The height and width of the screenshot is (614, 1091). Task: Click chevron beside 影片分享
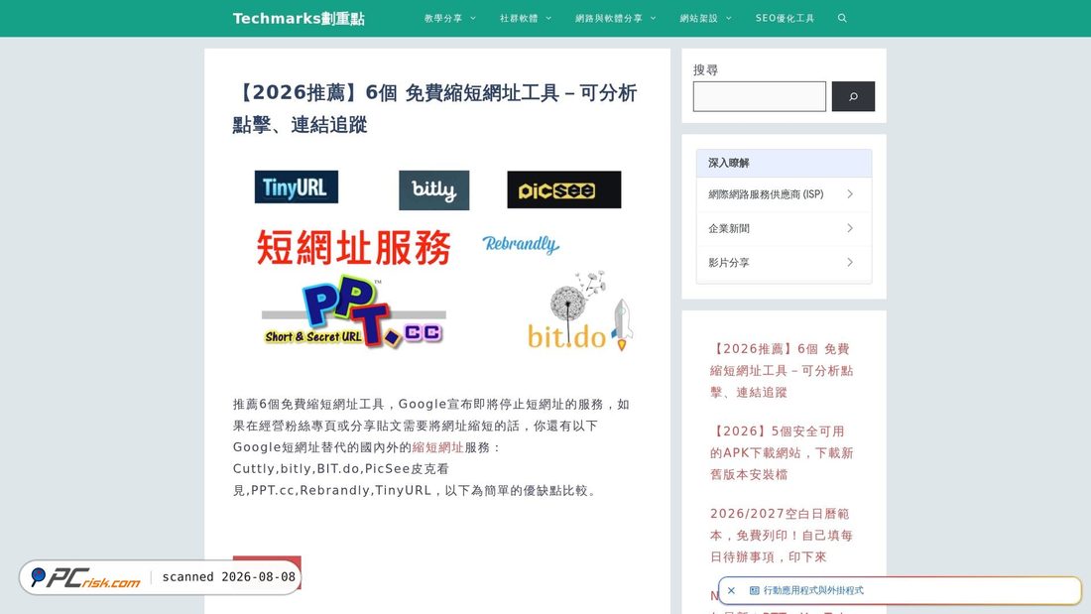[850, 263]
